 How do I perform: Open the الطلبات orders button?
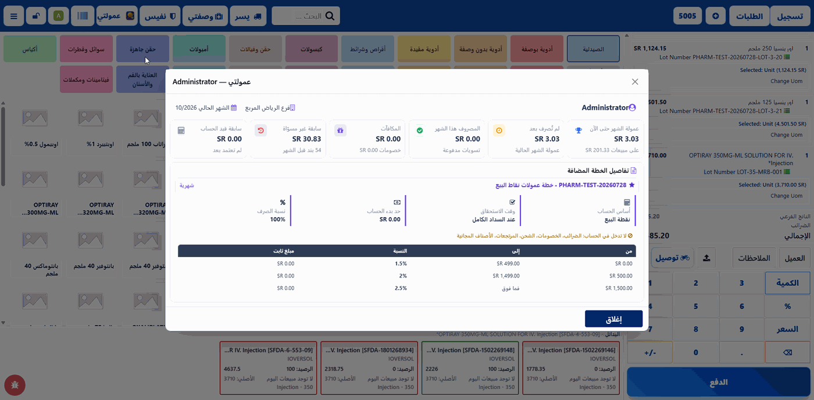point(749,16)
